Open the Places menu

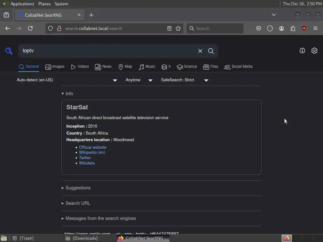click(x=44, y=4)
